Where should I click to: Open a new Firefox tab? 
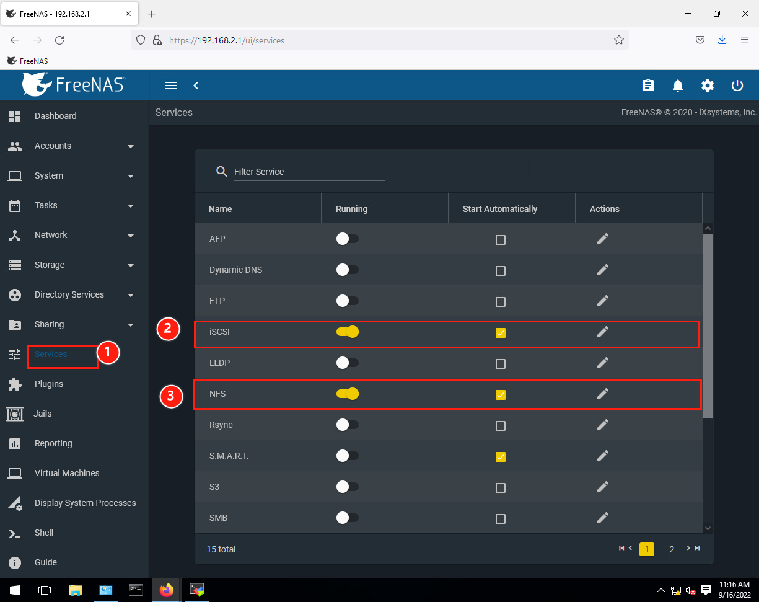(x=152, y=14)
